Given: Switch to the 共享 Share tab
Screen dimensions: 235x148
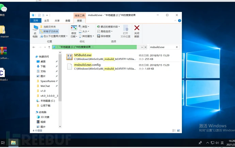Looking at the screenshot, I should coord(57,20).
